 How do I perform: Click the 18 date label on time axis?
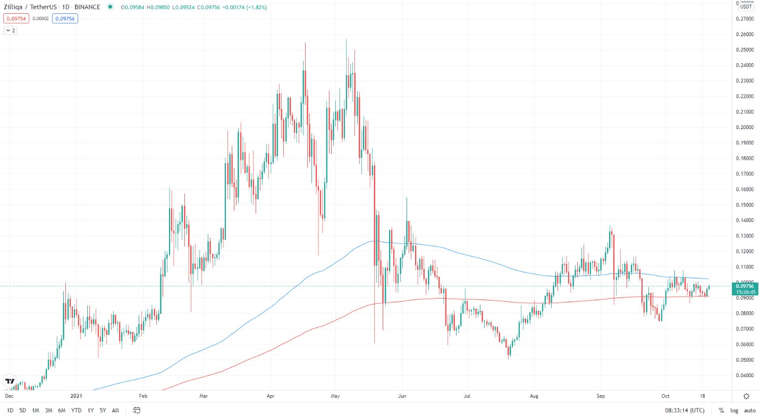point(702,396)
